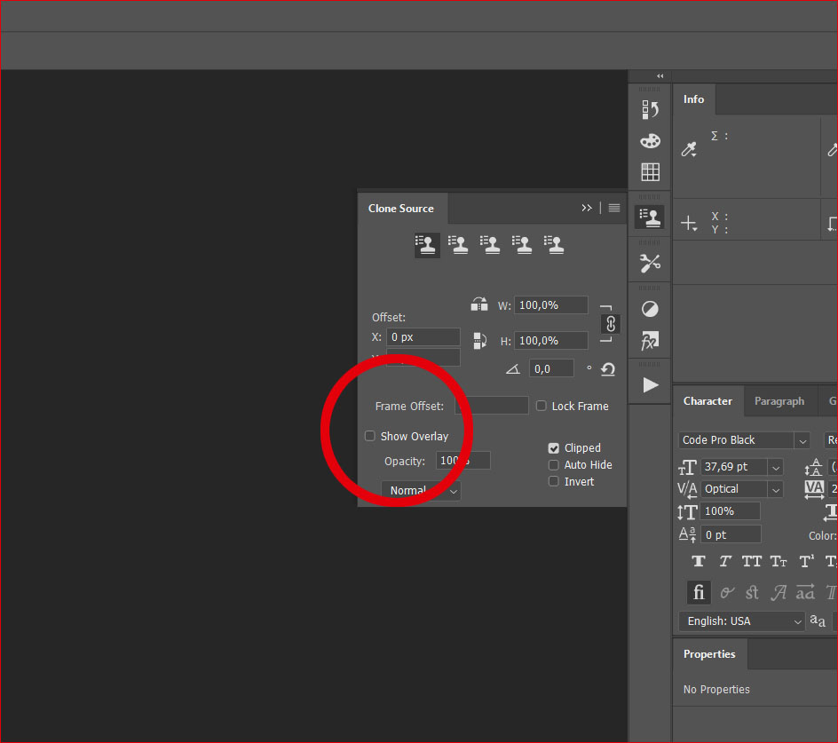Click the 37,69 pt font size field
The image size is (838, 743).
734,467
